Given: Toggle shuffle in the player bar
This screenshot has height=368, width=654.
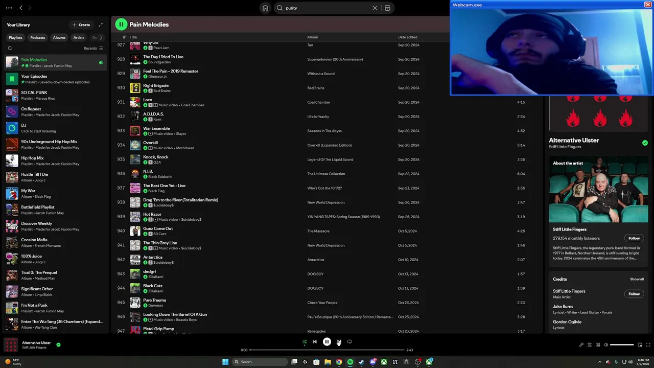Looking at the screenshot, I should 305,342.
